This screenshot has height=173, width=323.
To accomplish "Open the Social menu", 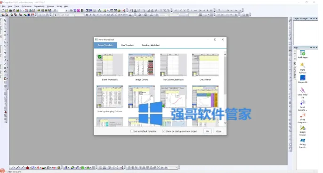I will pos(59,7).
